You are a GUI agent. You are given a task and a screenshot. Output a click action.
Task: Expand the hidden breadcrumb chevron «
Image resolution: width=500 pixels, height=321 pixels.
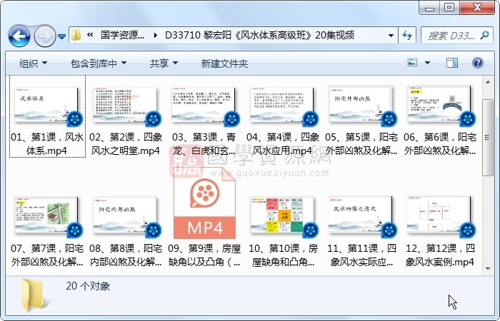tap(90, 35)
